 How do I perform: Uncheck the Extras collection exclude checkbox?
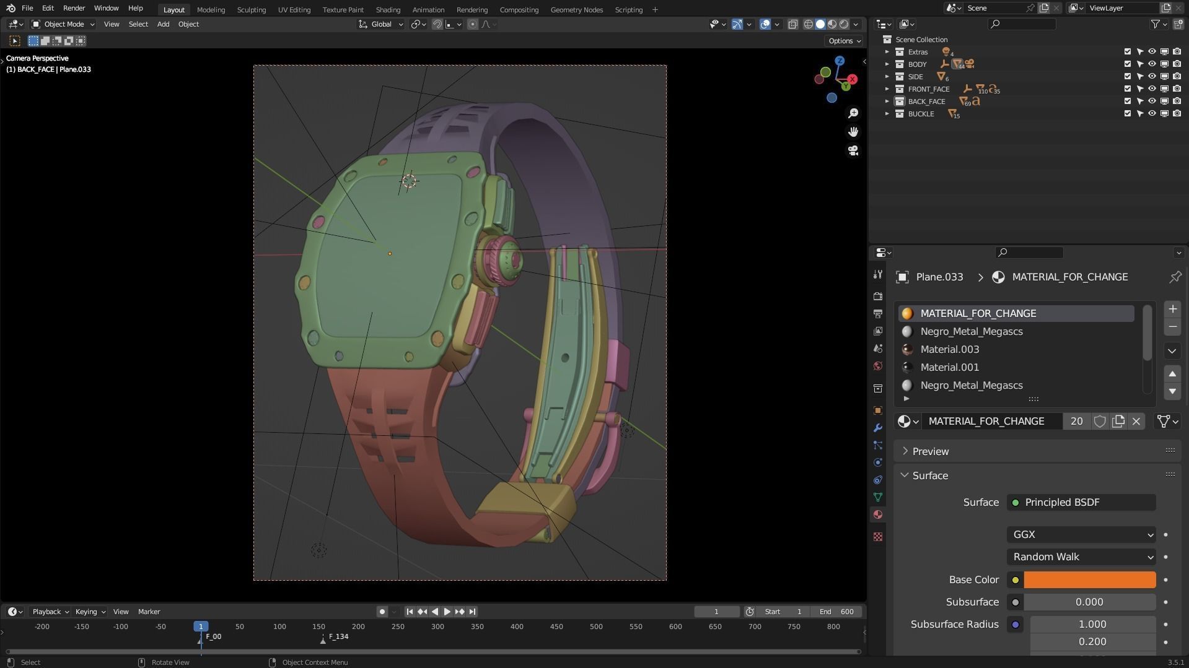coord(1128,51)
